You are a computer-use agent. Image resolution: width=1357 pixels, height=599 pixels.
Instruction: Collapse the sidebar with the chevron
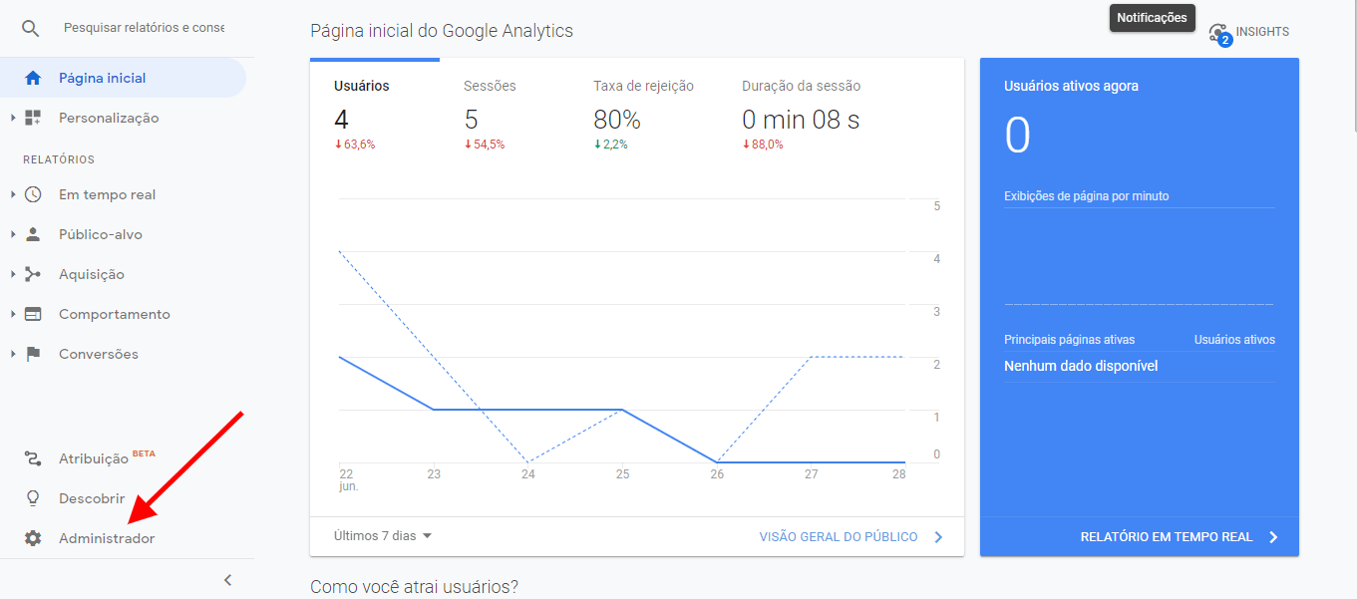pyautogui.click(x=227, y=580)
